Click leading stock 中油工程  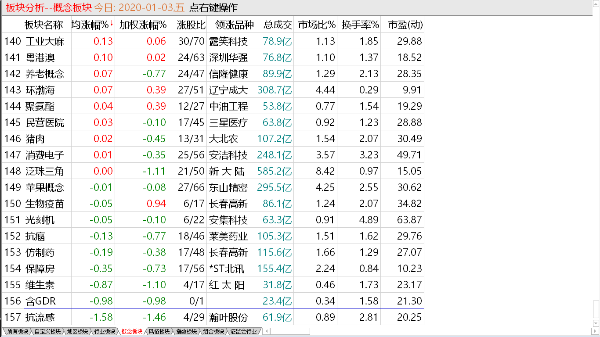(x=228, y=106)
